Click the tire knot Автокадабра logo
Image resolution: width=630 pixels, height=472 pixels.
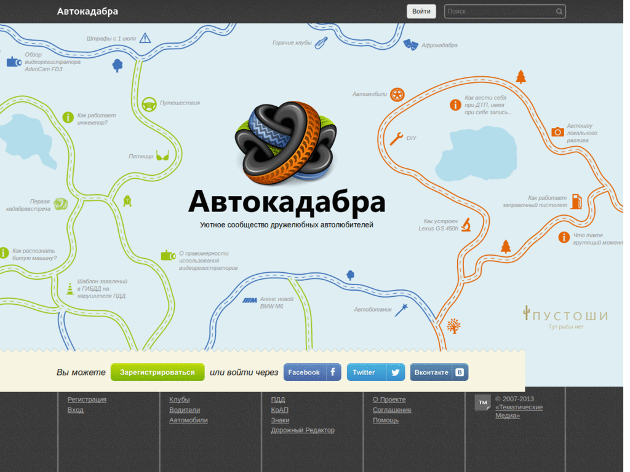click(286, 143)
